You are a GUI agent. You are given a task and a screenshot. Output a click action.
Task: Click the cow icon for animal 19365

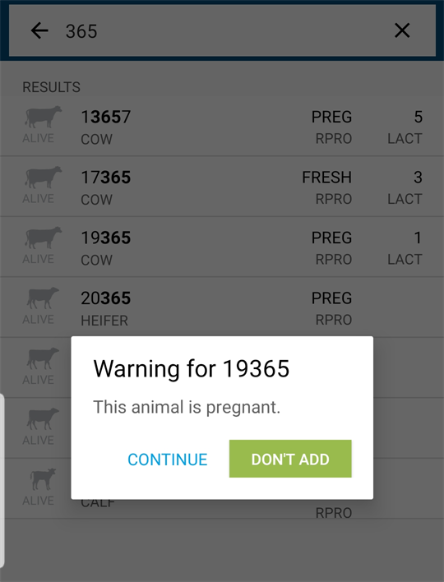click(43, 238)
